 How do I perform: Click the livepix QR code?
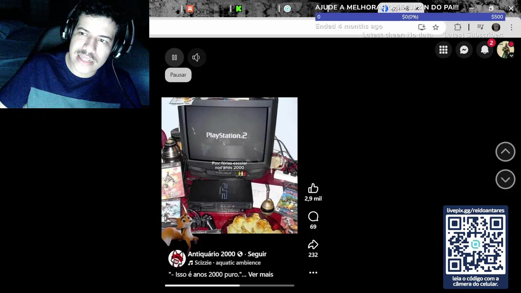tap(475, 245)
